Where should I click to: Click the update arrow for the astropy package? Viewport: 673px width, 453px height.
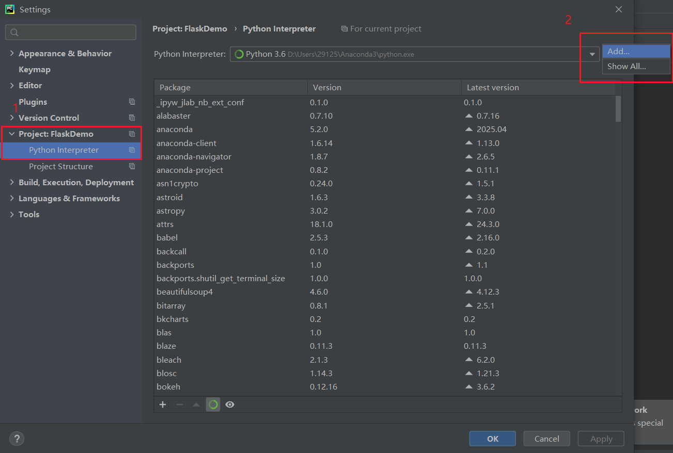pyautogui.click(x=469, y=211)
